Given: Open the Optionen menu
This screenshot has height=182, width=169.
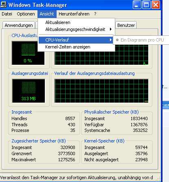Looking at the screenshot, I should [x=26, y=14].
